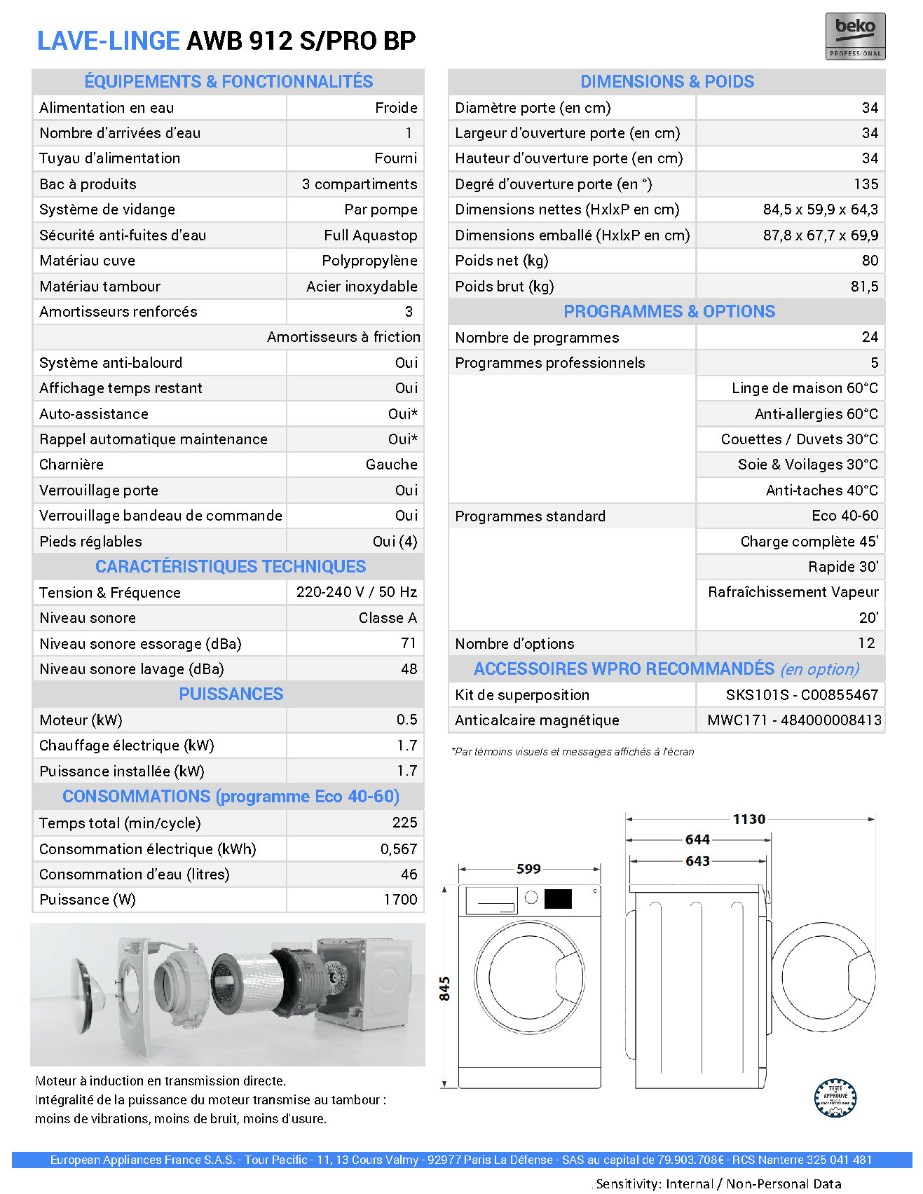Click the 'Polypropylène' cell
The height and width of the screenshot is (1194, 923).
(x=369, y=261)
